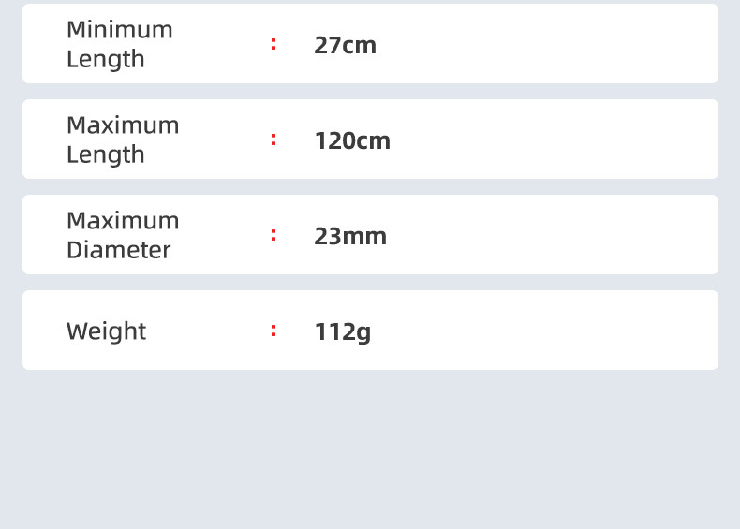Image resolution: width=740 pixels, height=529 pixels.
Task: Click the word Diameter in the third row
Action: (118, 250)
